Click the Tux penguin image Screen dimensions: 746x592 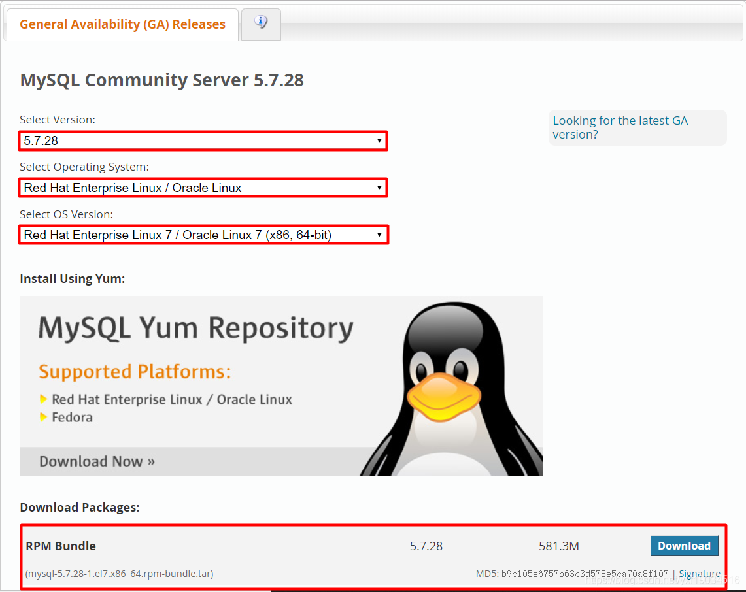tap(452, 389)
